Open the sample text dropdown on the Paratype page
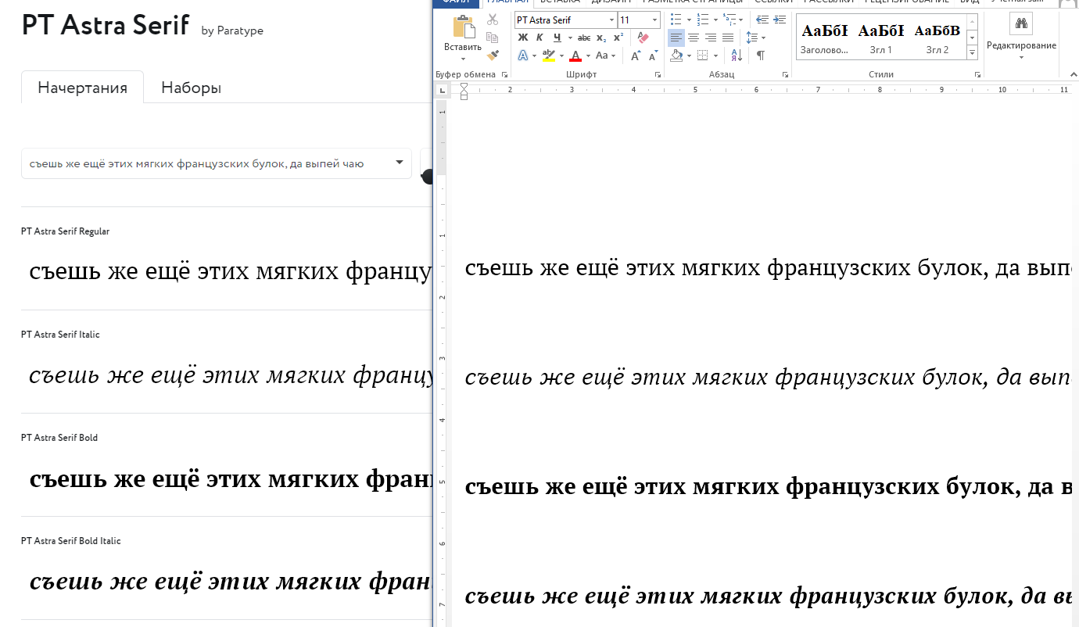Screen dimensions: 1079x627 (x=399, y=163)
